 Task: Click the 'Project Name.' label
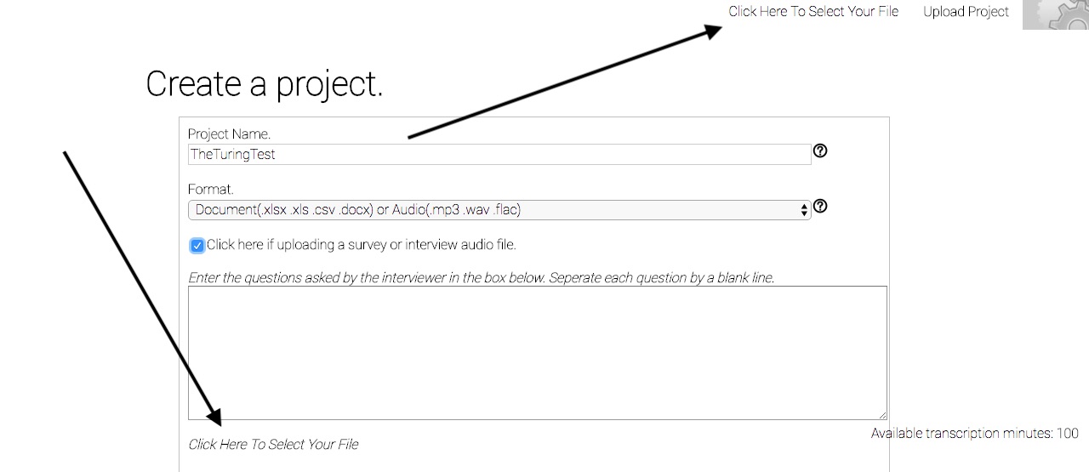pos(229,134)
